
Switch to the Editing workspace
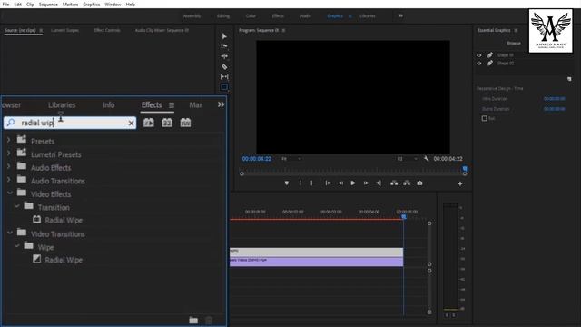223,16
